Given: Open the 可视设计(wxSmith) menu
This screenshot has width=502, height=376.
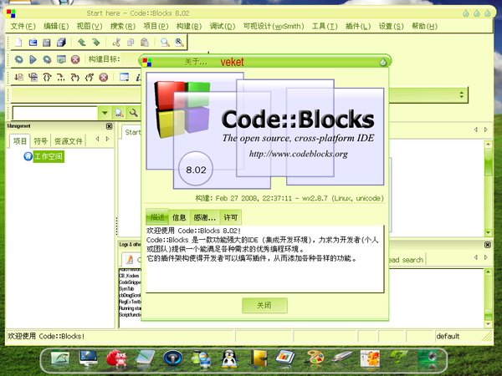Looking at the screenshot, I should pyautogui.click(x=274, y=26).
